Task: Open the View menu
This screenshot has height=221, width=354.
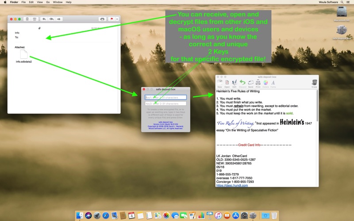Action: [40, 2]
